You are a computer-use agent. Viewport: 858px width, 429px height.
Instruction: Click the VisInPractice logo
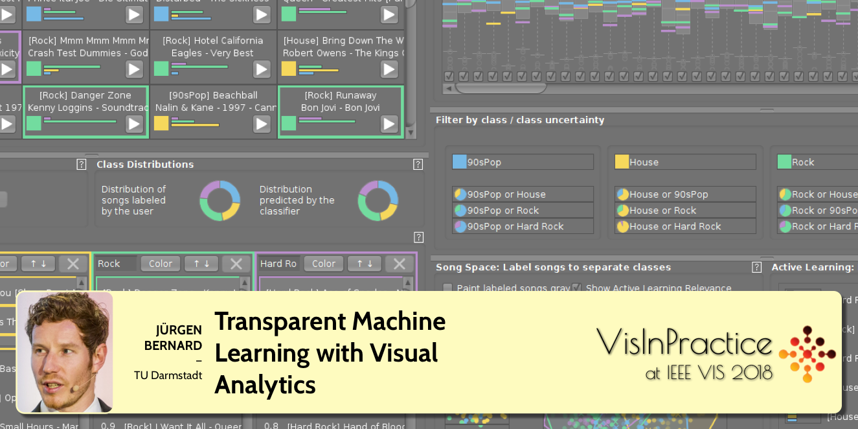coord(716,354)
